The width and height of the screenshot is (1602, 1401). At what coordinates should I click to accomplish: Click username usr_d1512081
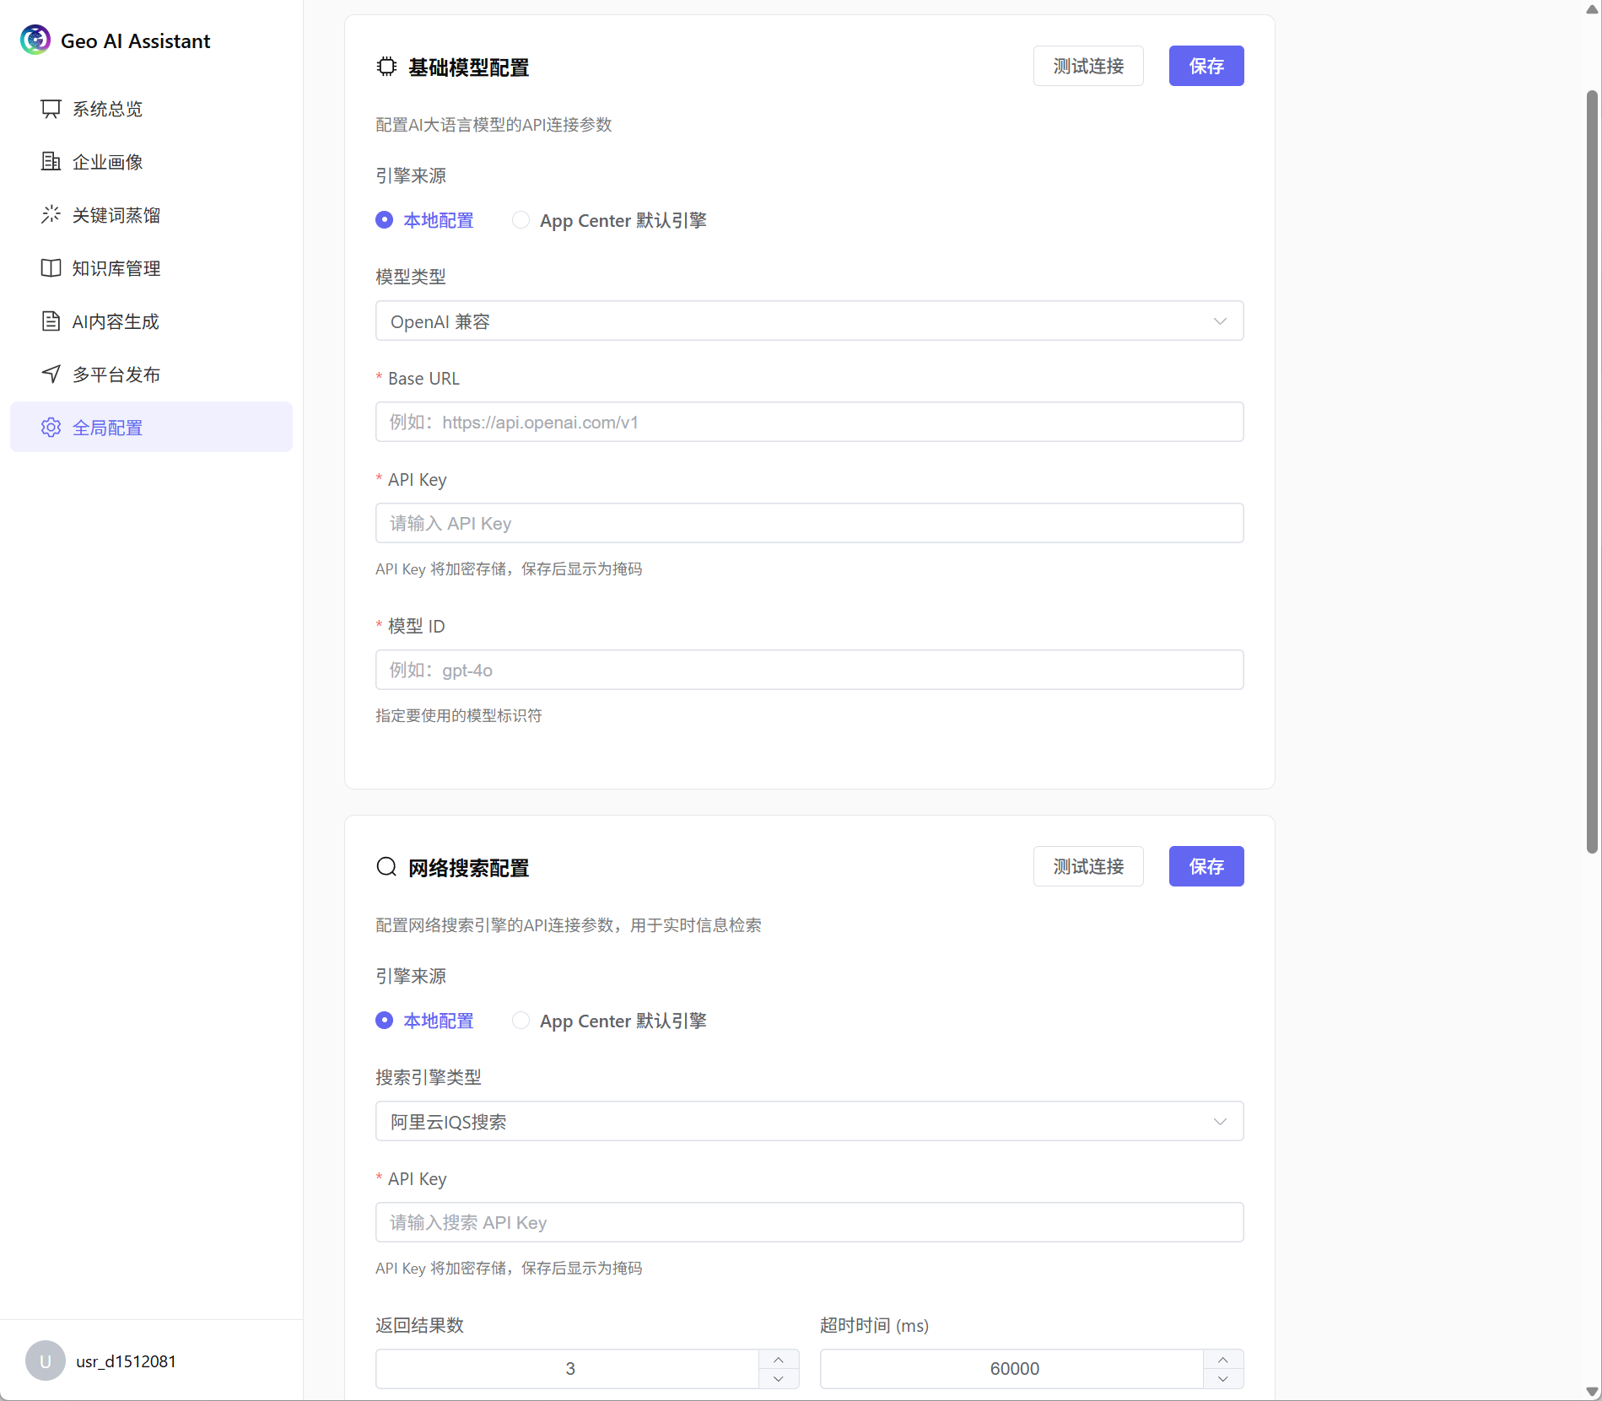pyautogui.click(x=126, y=1361)
